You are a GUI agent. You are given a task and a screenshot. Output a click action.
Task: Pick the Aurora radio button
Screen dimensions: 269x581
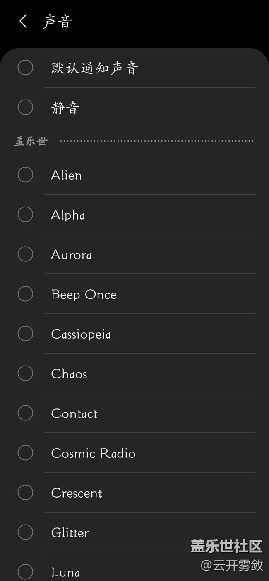coord(25,254)
